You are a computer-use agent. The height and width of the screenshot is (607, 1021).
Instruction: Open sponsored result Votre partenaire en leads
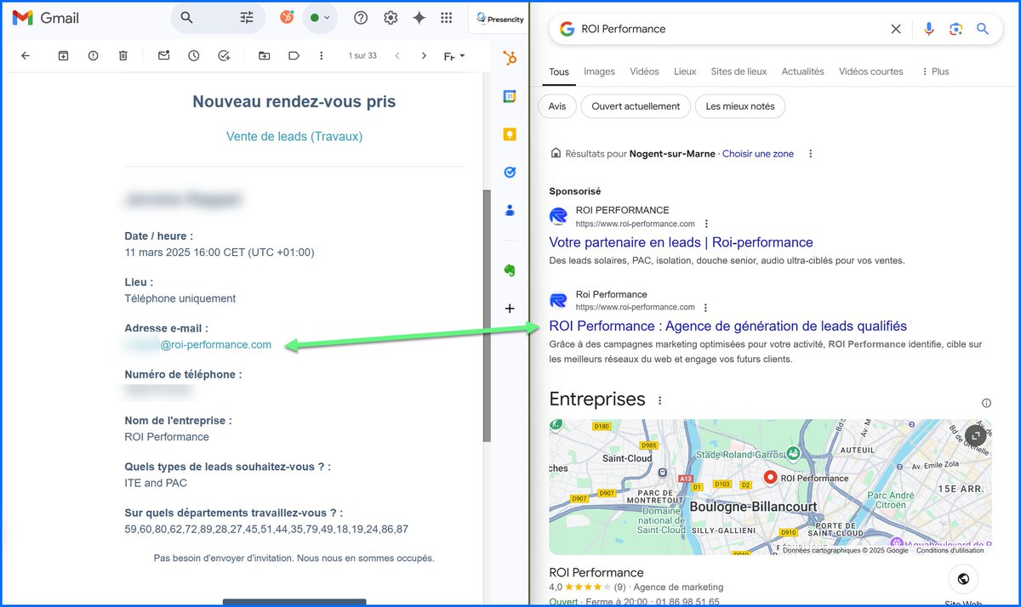click(681, 242)
